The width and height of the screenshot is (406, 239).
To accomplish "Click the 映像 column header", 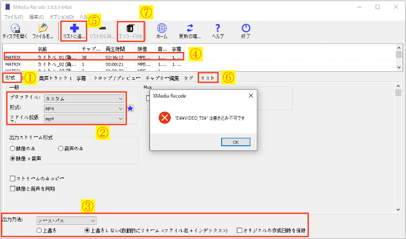I will coord(145,49).
